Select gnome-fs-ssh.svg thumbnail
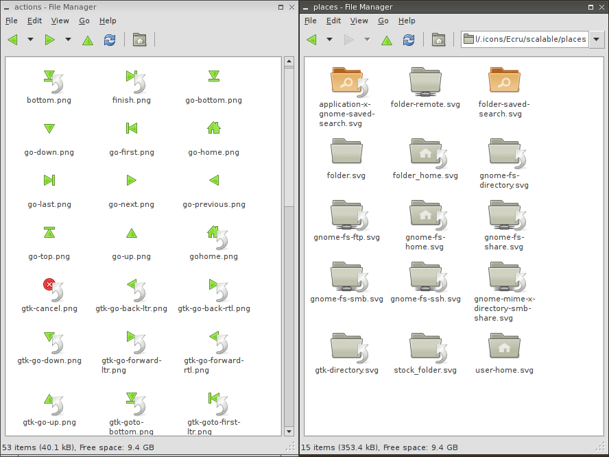609x457 pixels. (428, 276)
